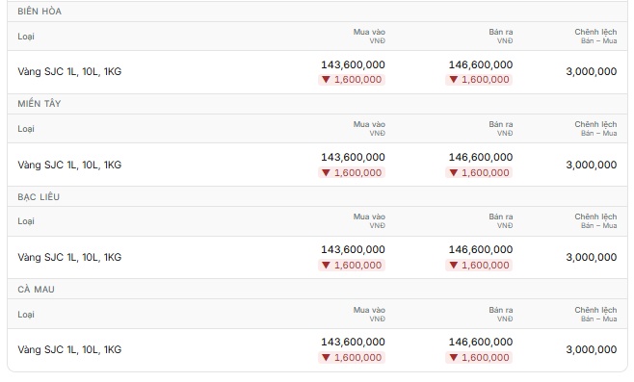Click Vàng SJC 1L, 10L, 1KG in Cà Mau
Image resolution: width=634 pixels, height=382 pixels.
[x=69, y=349]
